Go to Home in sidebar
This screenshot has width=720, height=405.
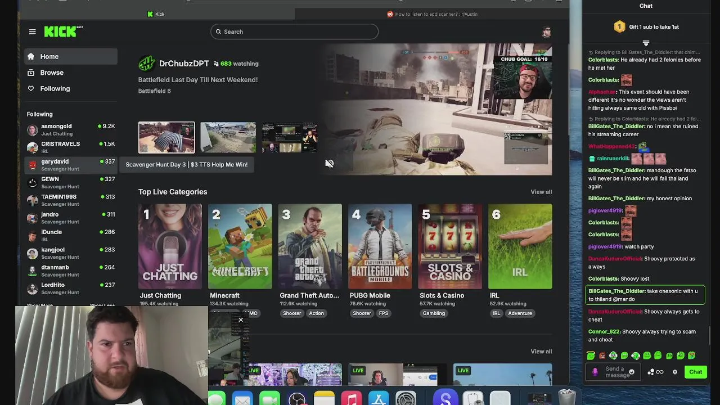[x=71, y=56]
